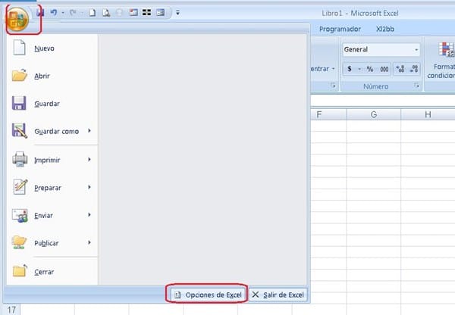Click the printer icon beside Imprimir
Screen dimensions: 455x315
(20, 159)
